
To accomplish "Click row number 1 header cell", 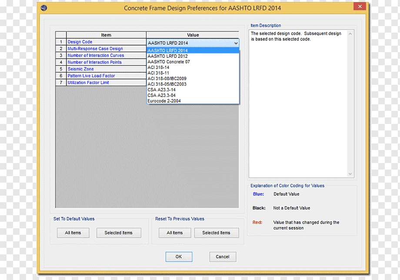I will [x=61, y=42].
